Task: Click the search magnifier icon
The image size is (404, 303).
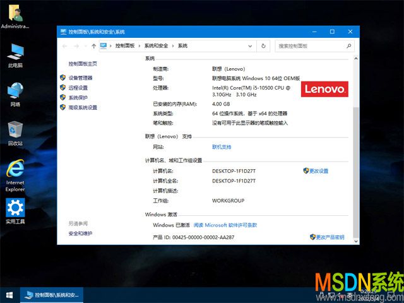Action: click(349, 46)
